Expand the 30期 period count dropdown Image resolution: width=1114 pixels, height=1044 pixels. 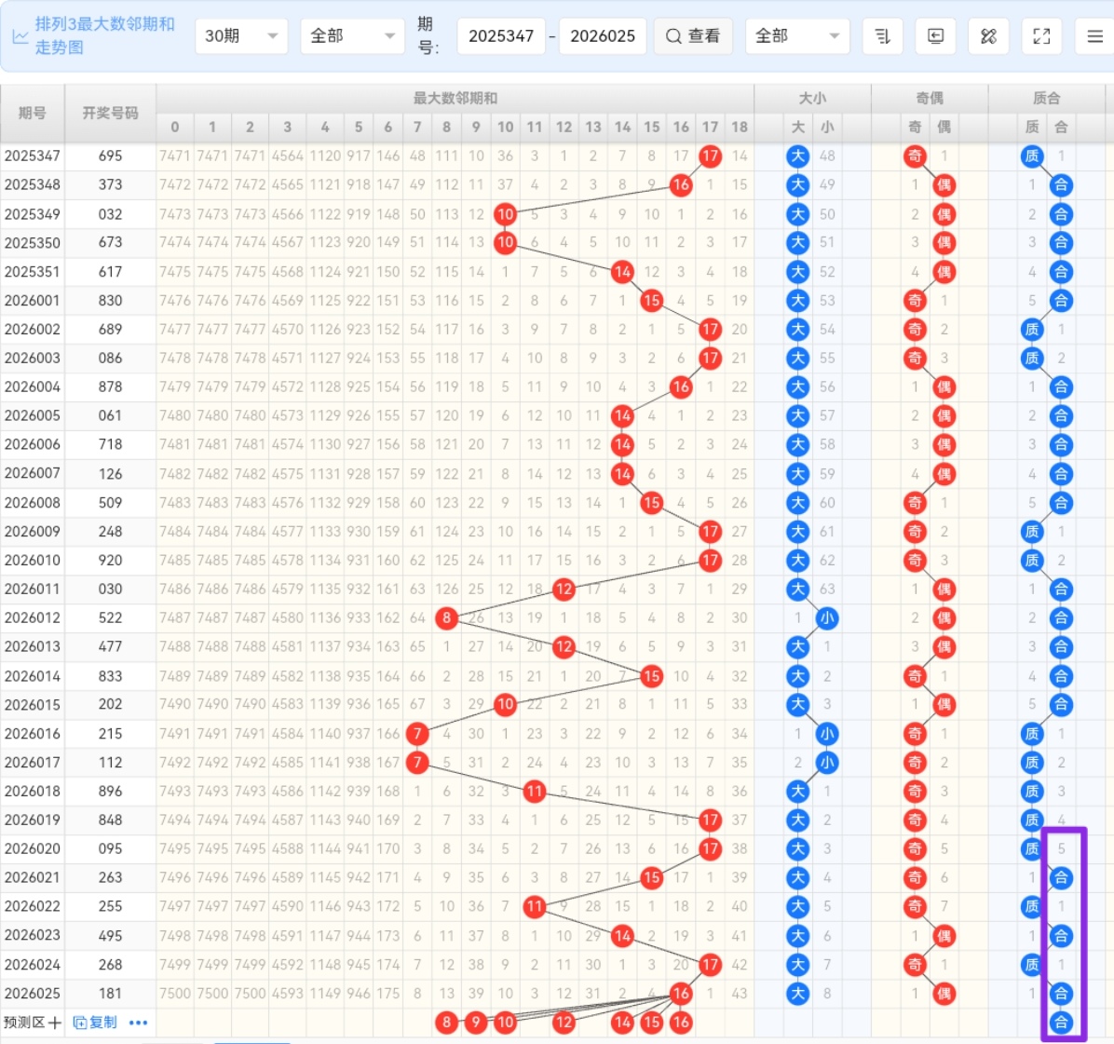pos(241,36)
